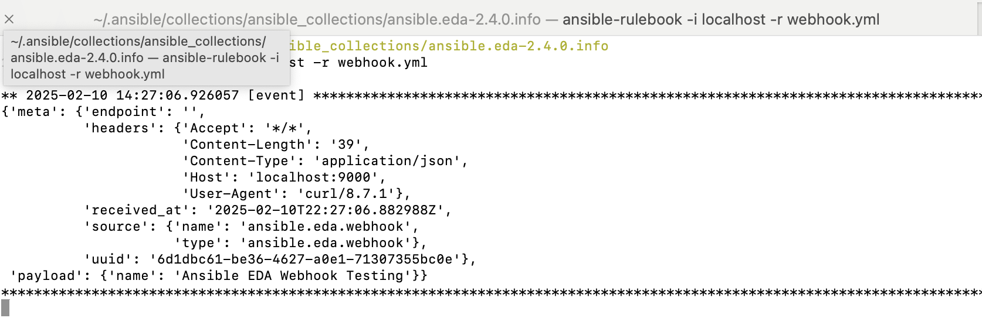This screenshot has width=982, height=335.
Task: Select the ansible-rulebook webhook.yml tab title
Action: [486, 19]
